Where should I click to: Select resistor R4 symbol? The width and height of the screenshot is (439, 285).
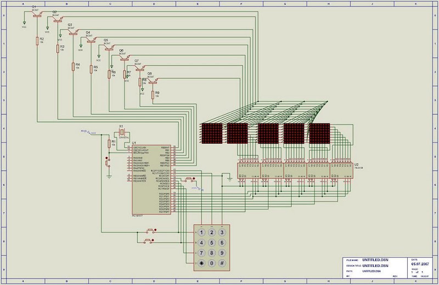73,66
